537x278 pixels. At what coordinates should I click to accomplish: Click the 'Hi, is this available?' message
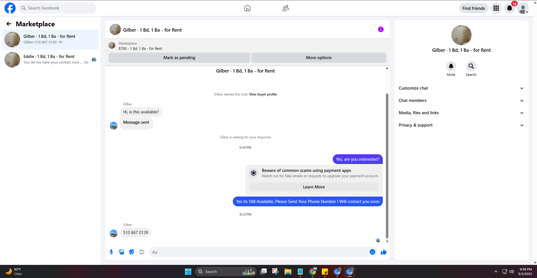coord(141,112)
